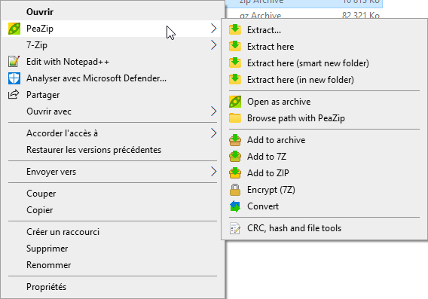Click the box icon beside Add to ZIP
This screenshot has width=428, height=299.
tap(235, 173)
